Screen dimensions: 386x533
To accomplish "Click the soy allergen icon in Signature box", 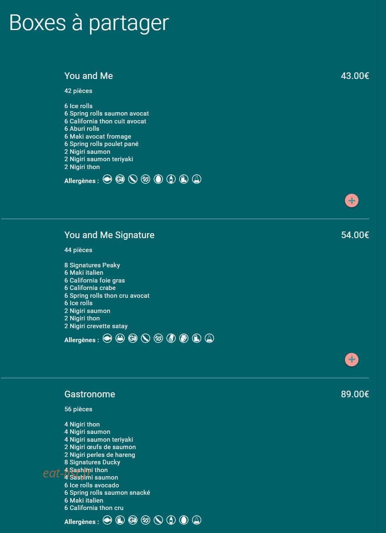I will (x=145, y=338).
